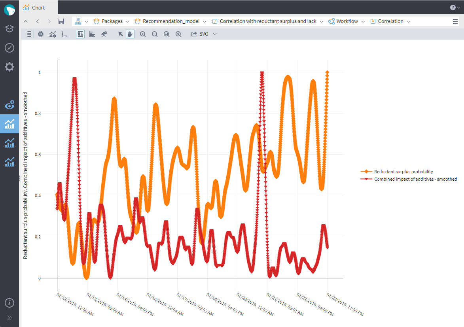The image size is (464, 327).
Task: Expand dropdown next to hierarchy tree icon
Action: point(86,22)
